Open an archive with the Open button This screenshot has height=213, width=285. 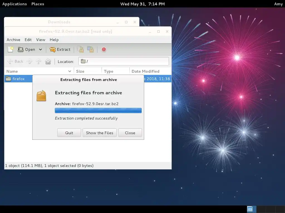(26, 49)
